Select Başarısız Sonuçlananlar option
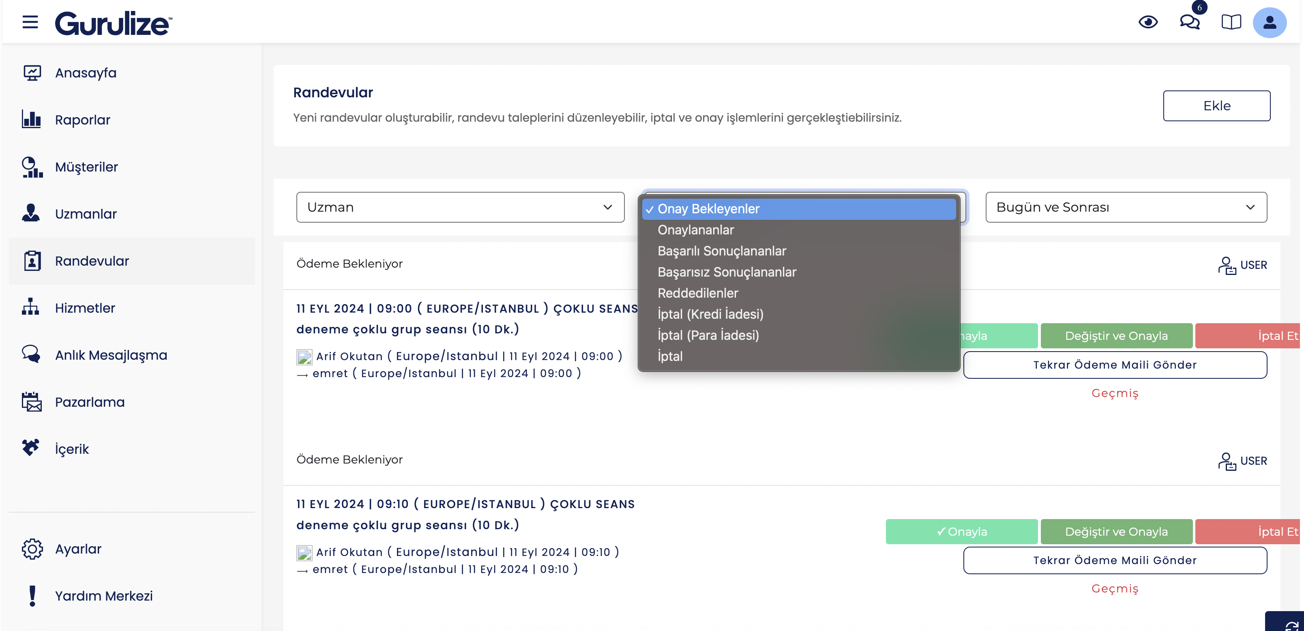This screenshot has height=631, width=1304. point(799,272)
